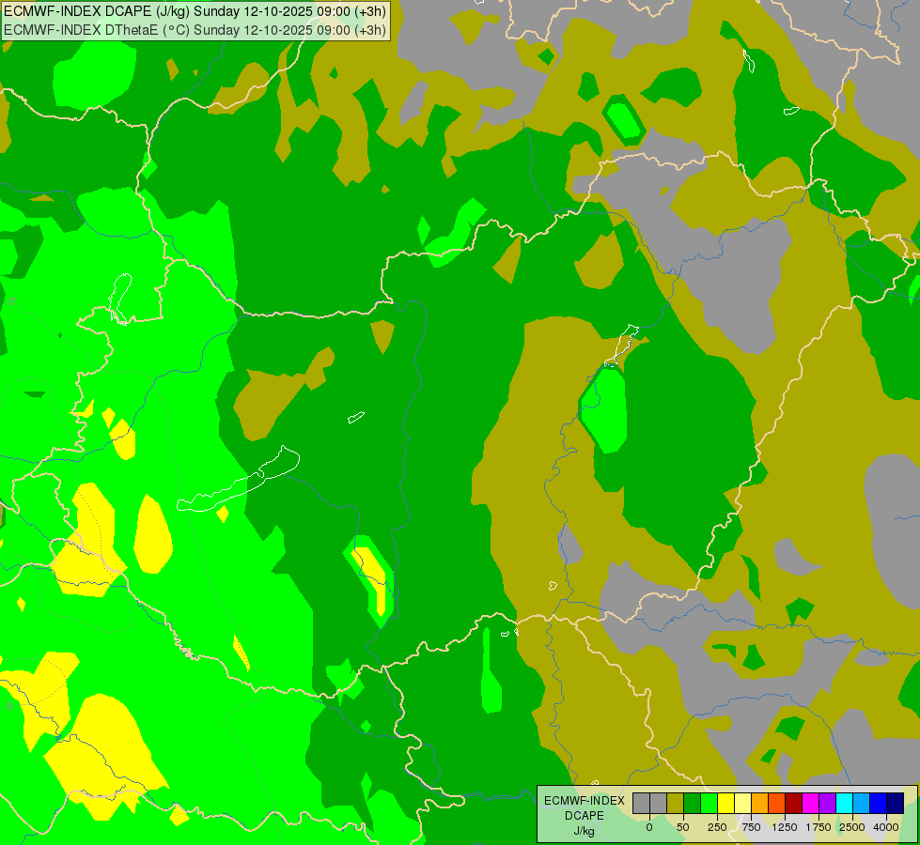This screenshot has width=920, height=845.
Task: Click the legend value 750
Action: click(x=751, y=827)
